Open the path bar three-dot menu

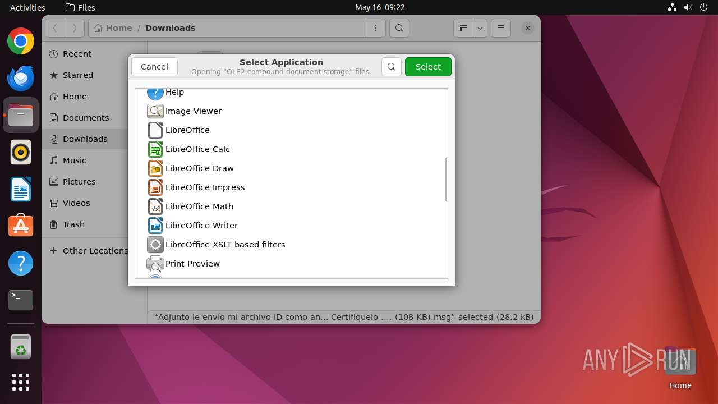pyautogui.click(x=375, y=28)
